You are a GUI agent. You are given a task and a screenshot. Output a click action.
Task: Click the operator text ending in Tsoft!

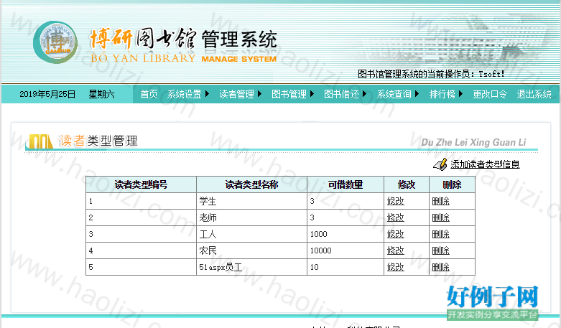point(431,74)
